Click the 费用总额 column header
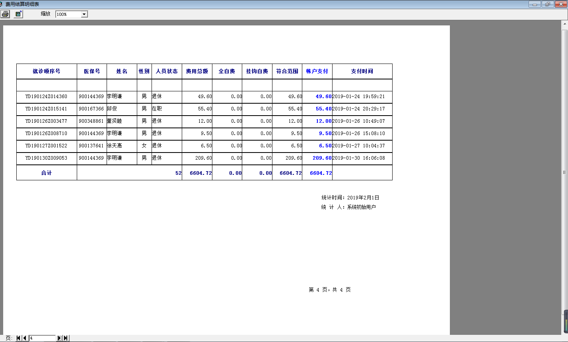 pos(197,71)
